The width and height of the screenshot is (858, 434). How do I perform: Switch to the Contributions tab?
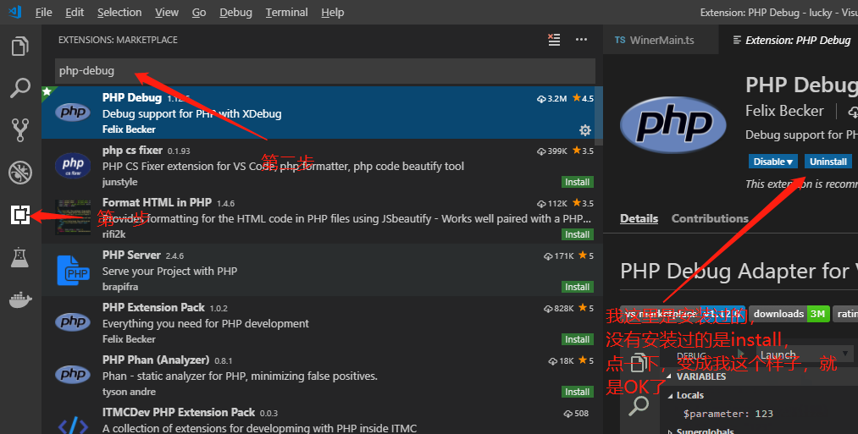pos(710,218)
